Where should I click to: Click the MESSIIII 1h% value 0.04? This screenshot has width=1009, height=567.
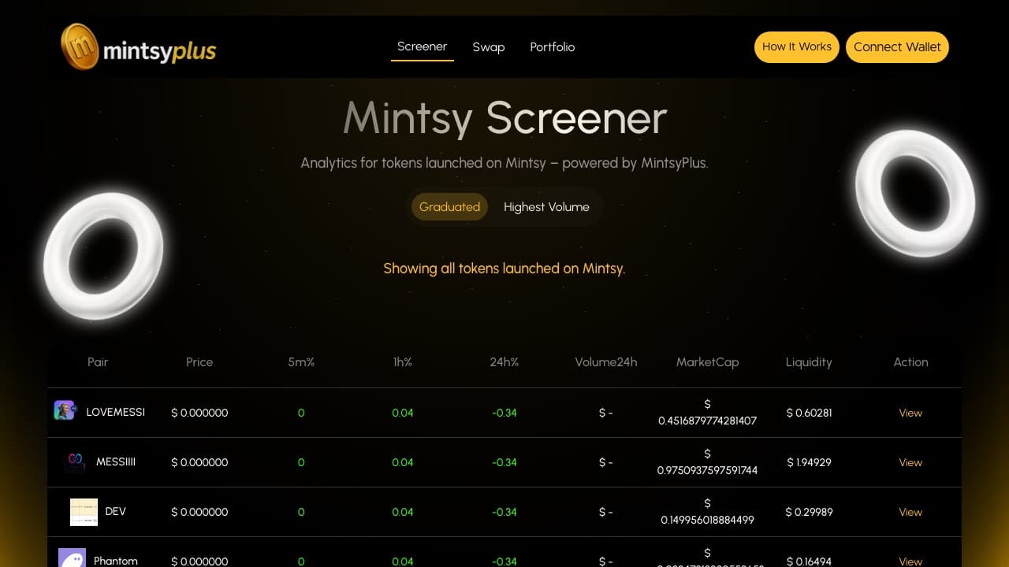point(403,462)
